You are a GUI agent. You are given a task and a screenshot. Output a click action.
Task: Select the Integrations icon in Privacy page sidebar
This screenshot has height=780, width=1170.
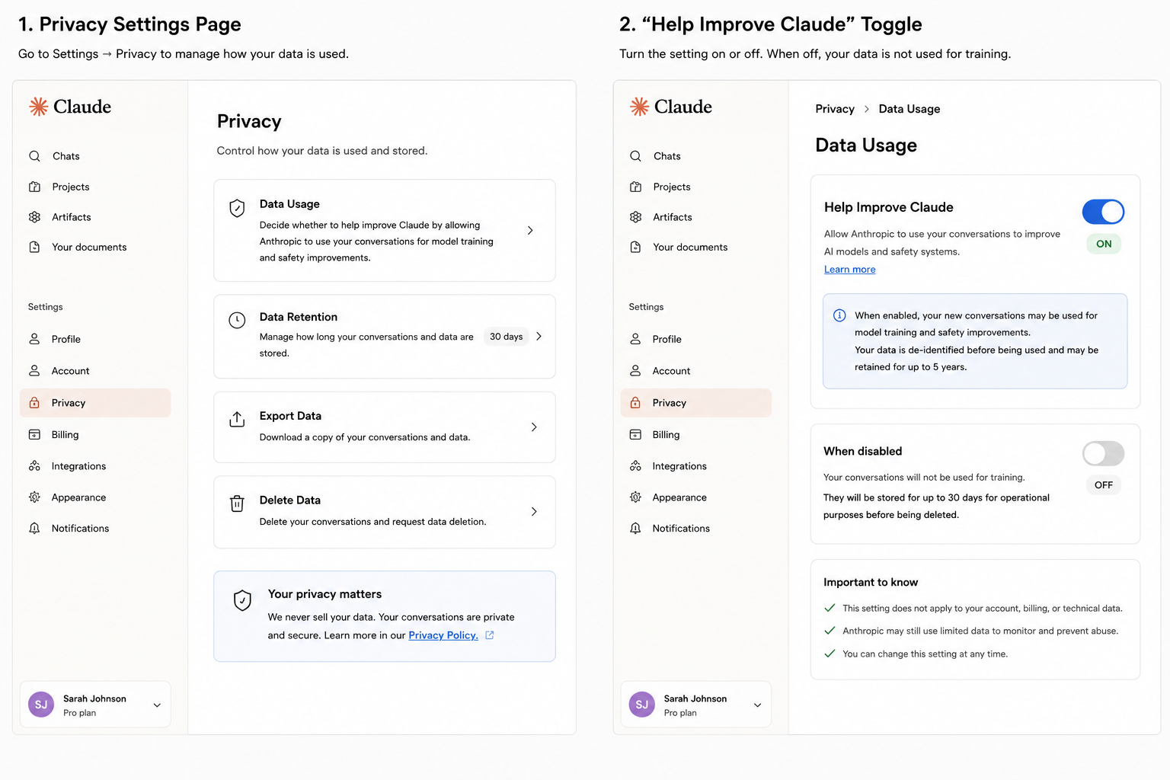(34, 465)
